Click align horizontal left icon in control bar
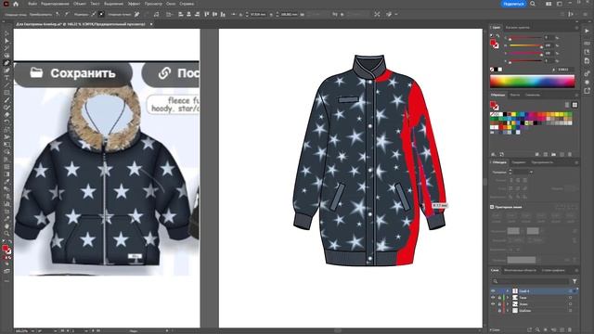The width and height of the screenshot is (594, 334). tap(181, 14)
